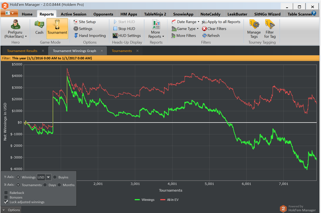Viewport: 321px width, 213px height.
Task: Open More Filters
Action: coord(183,36)
